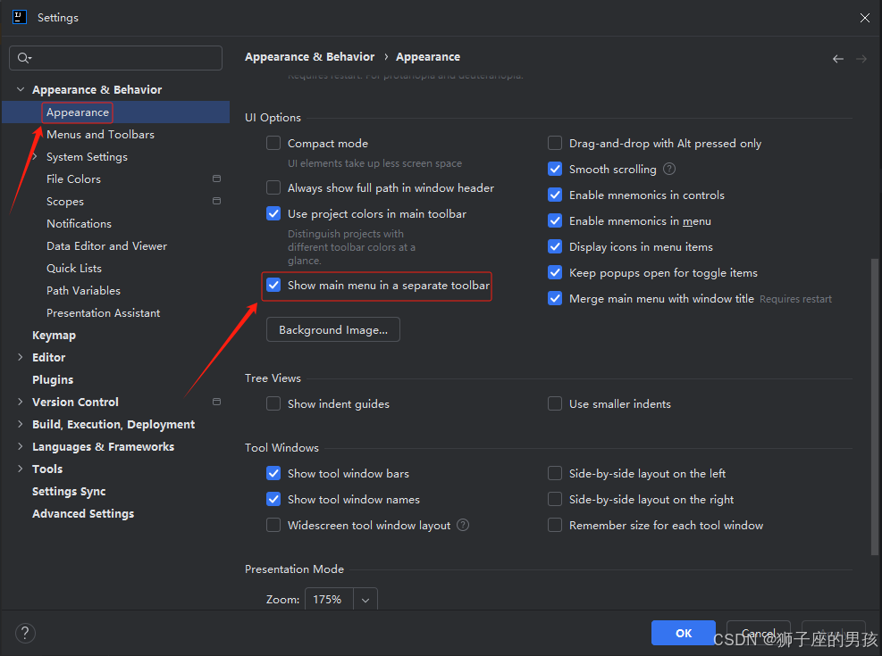
Task: Click the forward navigation arrow
Action: 861,59
